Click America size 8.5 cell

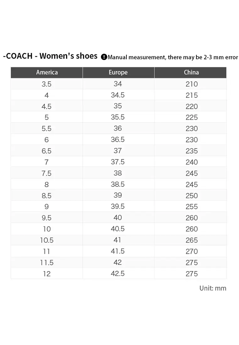46,195
